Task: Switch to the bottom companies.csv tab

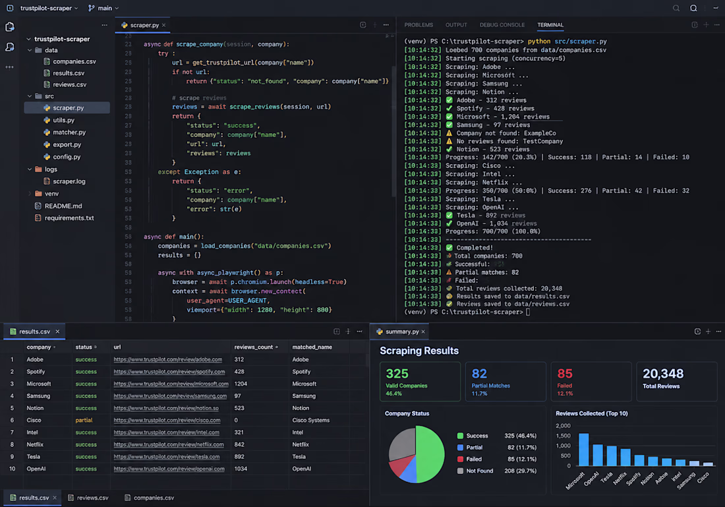Action: pos(150,498)
